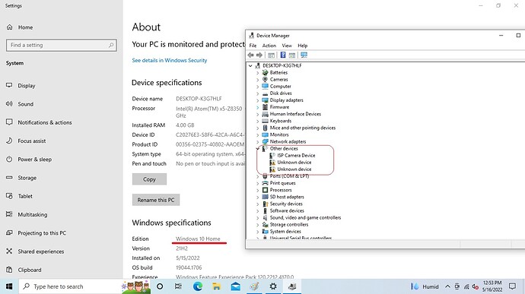
Task: Open File Explorer from the taskbar
Action: pos(217,286)
